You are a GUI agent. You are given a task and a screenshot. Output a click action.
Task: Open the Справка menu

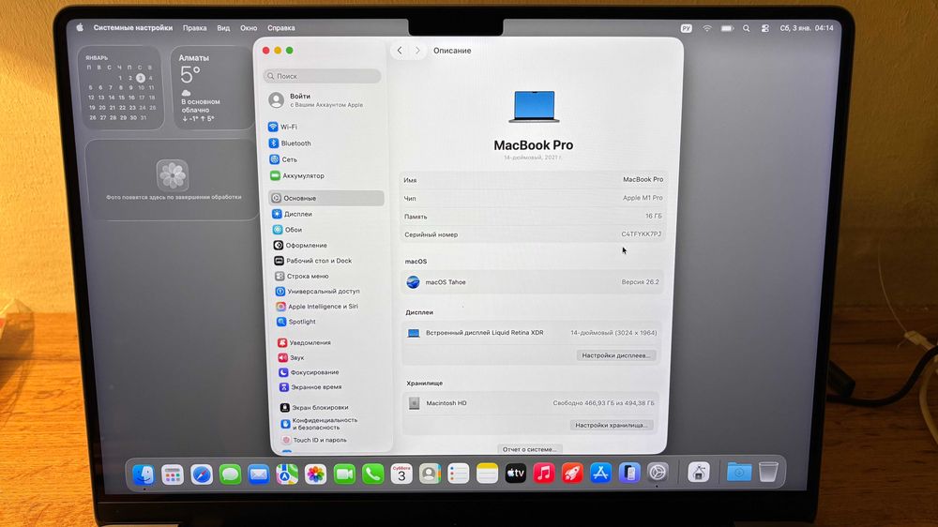[x=281, y=28]
